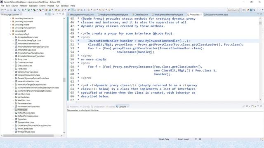Open the External Tools dropdown arrow
The image size is (264, 148).
(43, 10)
